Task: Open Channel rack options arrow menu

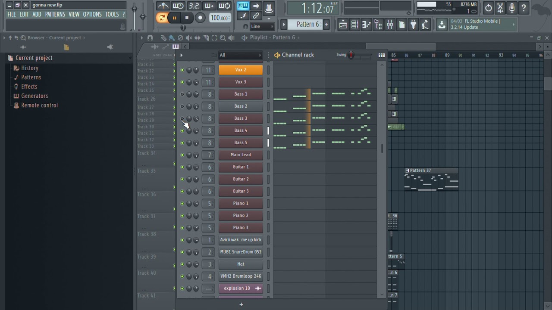Action: click(x=181, y=55)
